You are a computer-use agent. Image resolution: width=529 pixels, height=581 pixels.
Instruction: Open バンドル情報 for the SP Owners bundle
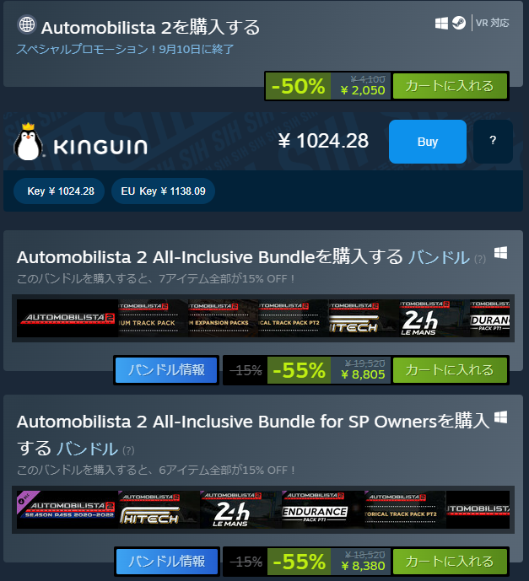click(x=167, y=562)
